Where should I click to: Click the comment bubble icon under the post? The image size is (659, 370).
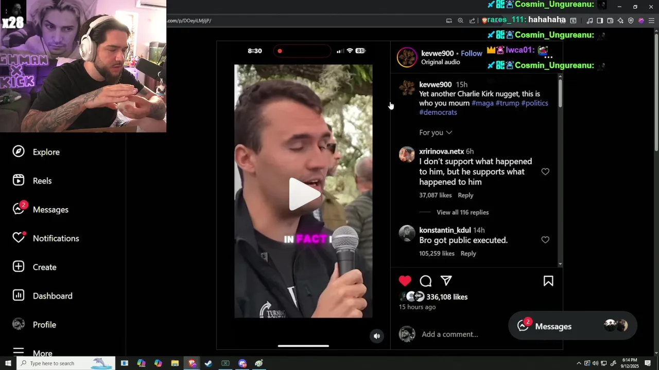point(426,281)
